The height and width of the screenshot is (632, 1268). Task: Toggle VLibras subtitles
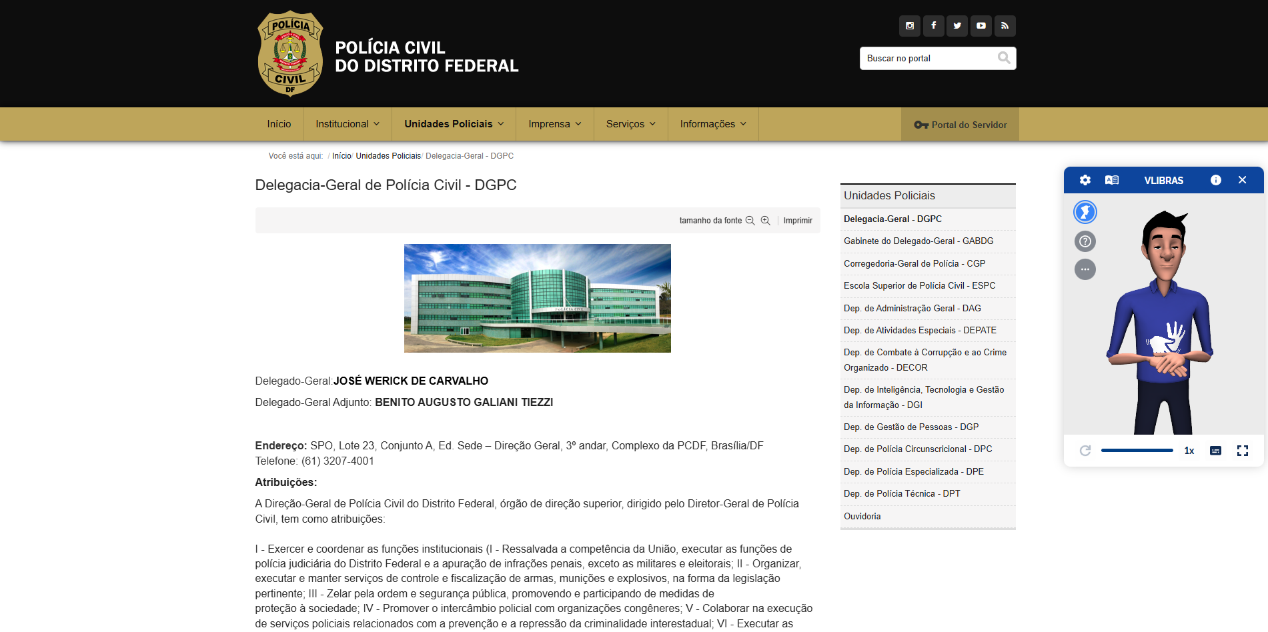(1216, 451)
